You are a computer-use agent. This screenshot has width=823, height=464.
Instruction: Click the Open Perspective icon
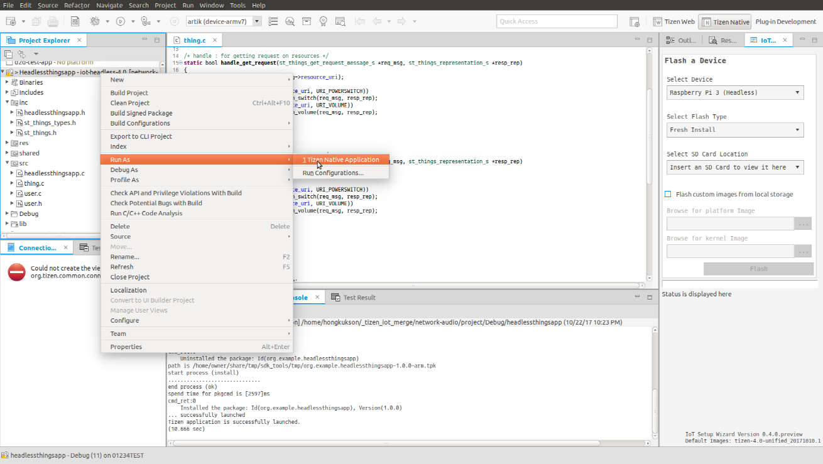pyautogui.click(x=635, y=21)
